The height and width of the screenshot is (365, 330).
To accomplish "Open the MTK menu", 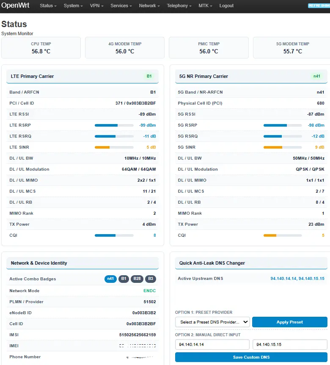I will pyautogui.click(x=205, y=6).
